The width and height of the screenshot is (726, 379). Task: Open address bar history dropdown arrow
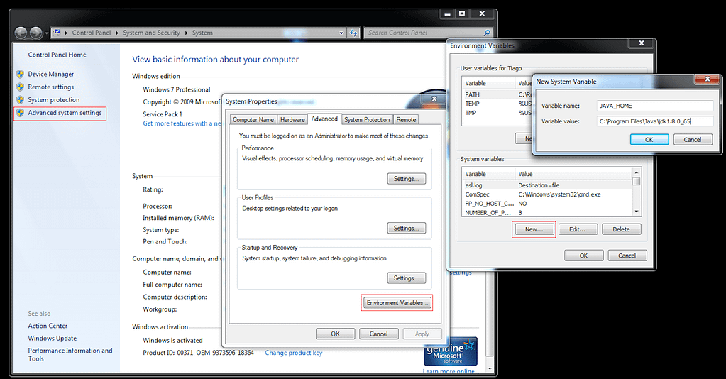341,33
